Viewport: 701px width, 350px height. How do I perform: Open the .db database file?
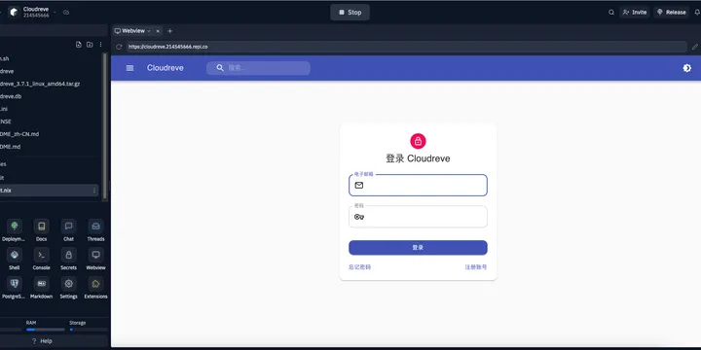(x=11, y=96)
